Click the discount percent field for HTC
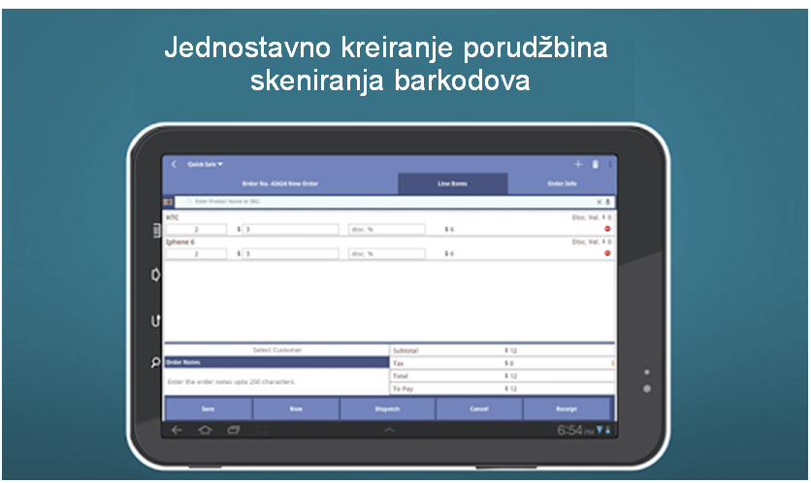 point(386,229)
